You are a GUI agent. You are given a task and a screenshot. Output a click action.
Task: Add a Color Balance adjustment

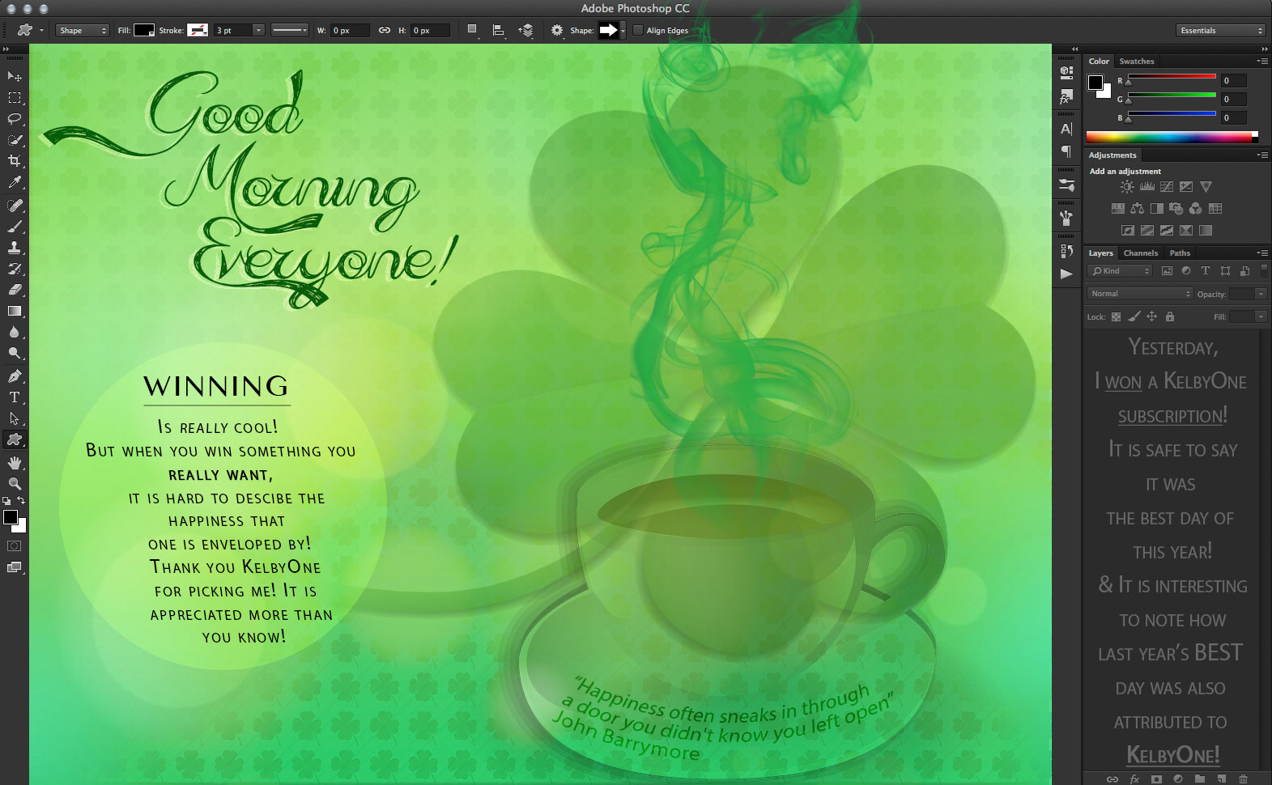[x=1138, y=209]
